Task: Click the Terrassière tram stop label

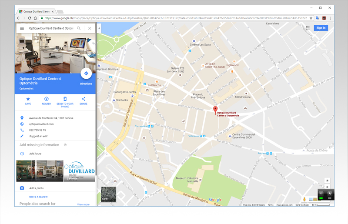Action: click(141, 126)
